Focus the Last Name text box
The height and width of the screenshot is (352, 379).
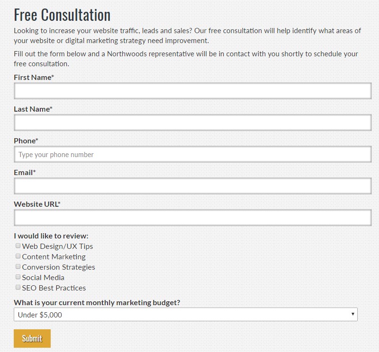(x=193, y=123)
